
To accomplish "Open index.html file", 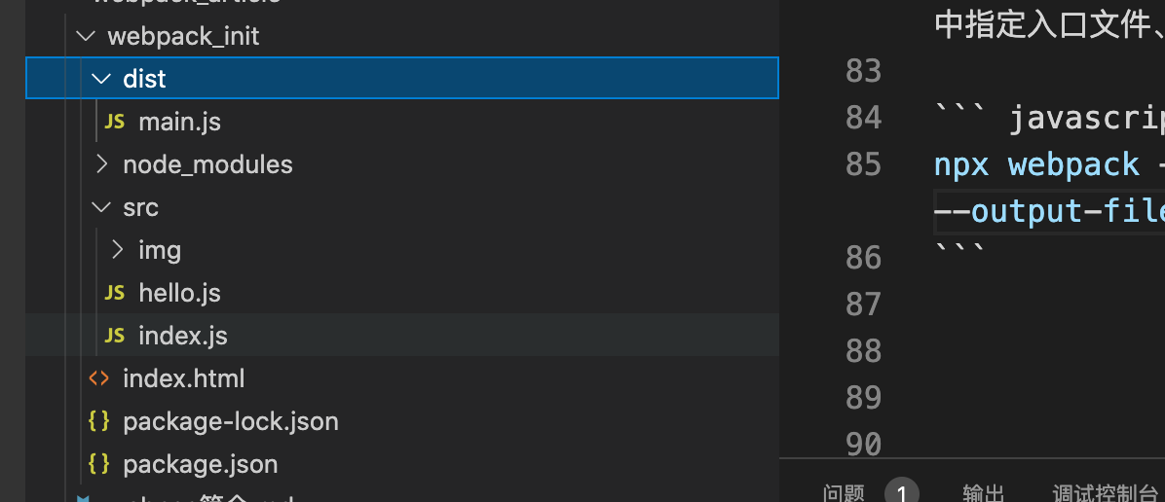I will click(x=183, y=378).
